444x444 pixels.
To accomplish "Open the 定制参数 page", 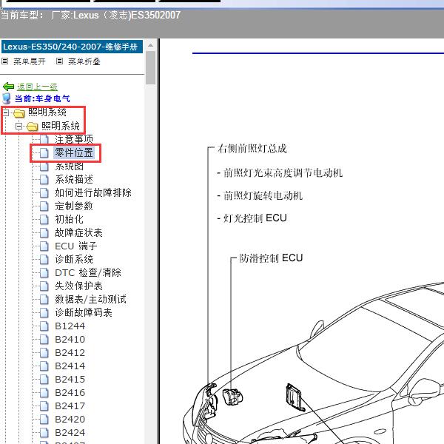I will point(74,206).
